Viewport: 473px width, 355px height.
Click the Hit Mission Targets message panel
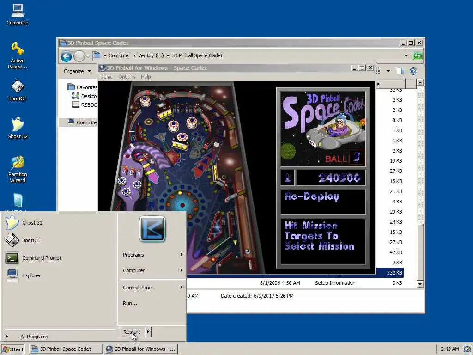[x=323, y=241]
